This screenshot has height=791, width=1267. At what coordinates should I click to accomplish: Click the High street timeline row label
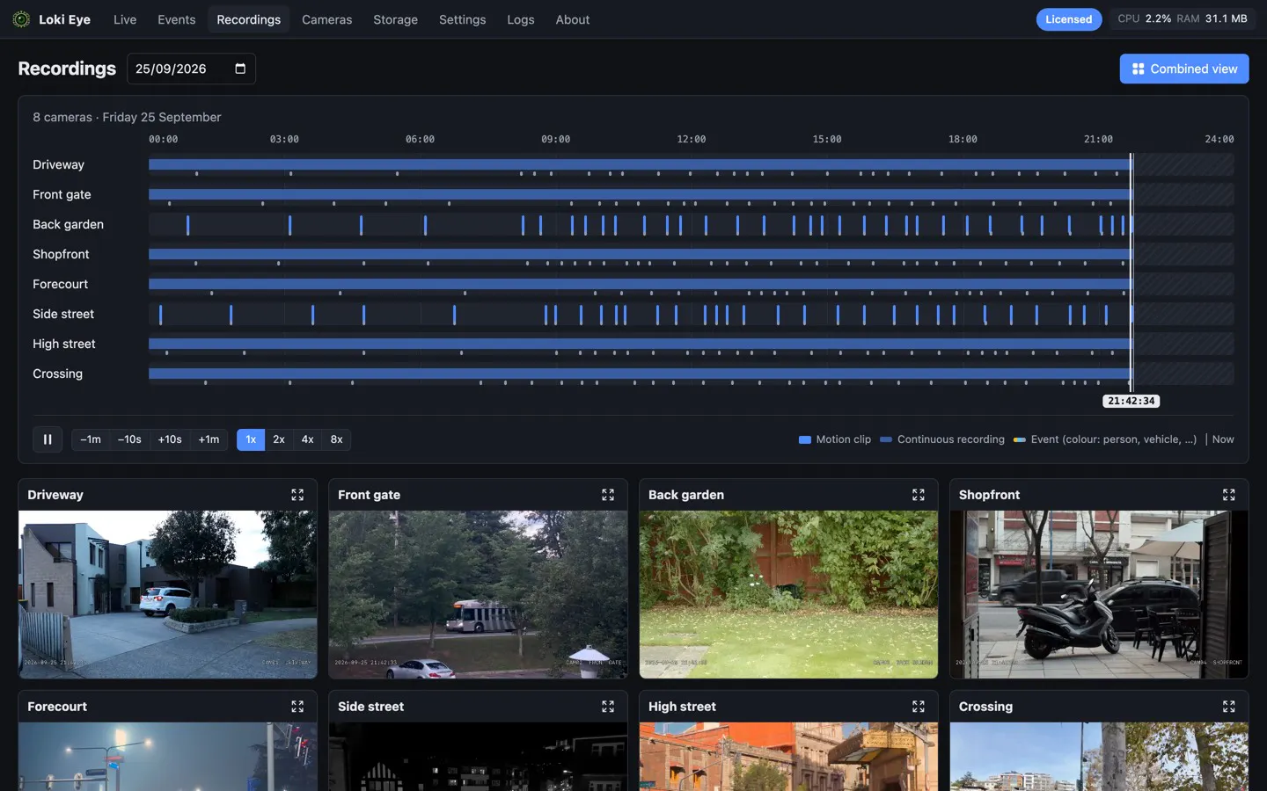click(64, 344)
